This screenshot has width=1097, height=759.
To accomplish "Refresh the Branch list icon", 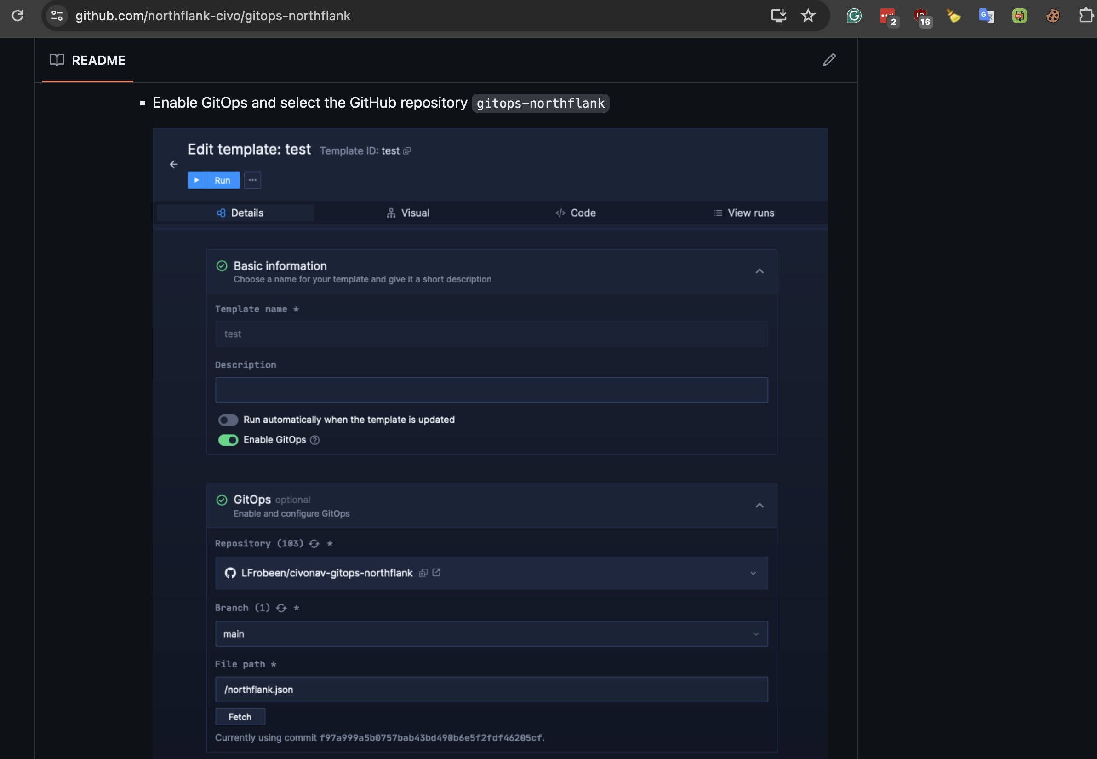I will pyautogui.click(x=281, y=608).
